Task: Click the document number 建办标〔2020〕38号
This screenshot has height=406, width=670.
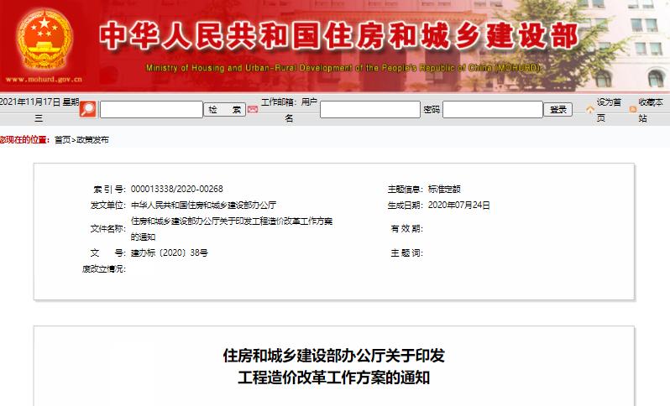Action: [170, 252]
